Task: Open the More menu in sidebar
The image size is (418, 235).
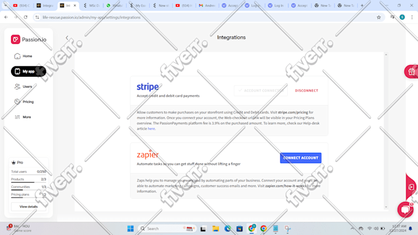Action: click(x=23, y=117)
